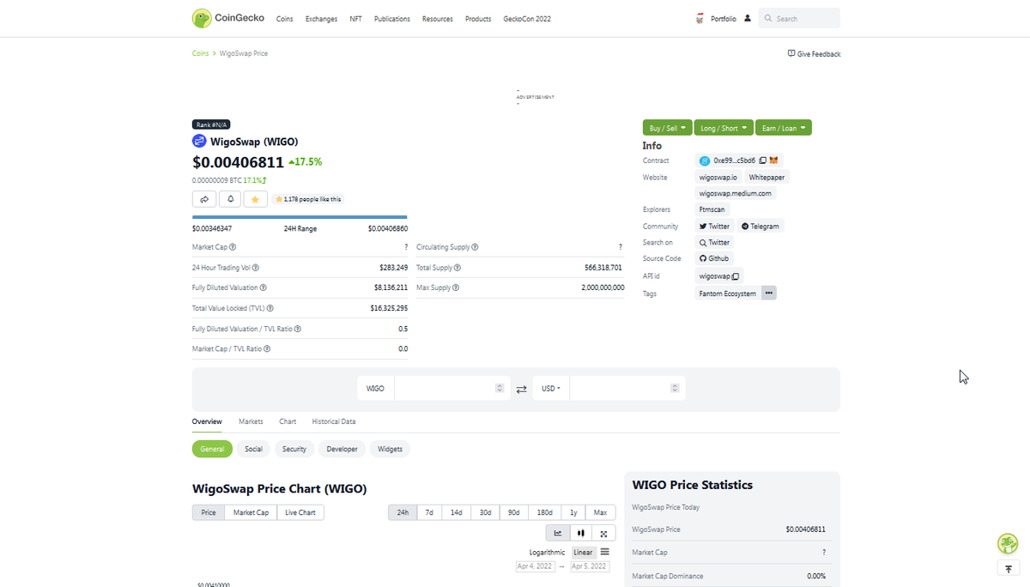Image resolution: width=1030 pixels, height=587 pixels.
Task: Set a price alert with the bell button
Action: [x=229, y=199]
